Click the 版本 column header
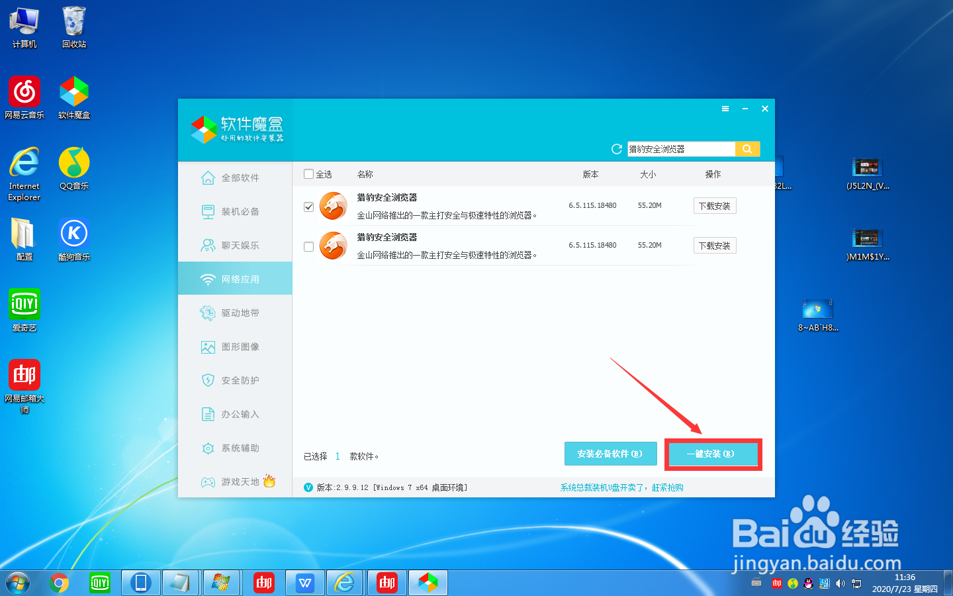This screenshot has width=953, height=596. point(590,174)
